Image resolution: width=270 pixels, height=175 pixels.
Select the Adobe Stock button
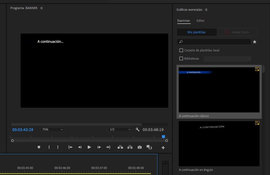[237, 32]
